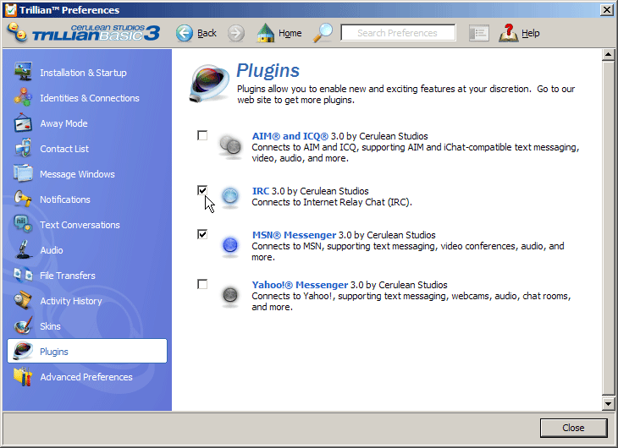618x448 pixels.
Task: Click the Activity History scroll icon
Action: (23, 300)
